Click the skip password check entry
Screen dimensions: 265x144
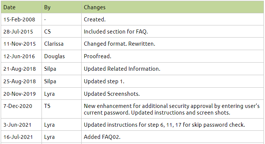click(164, 125)
